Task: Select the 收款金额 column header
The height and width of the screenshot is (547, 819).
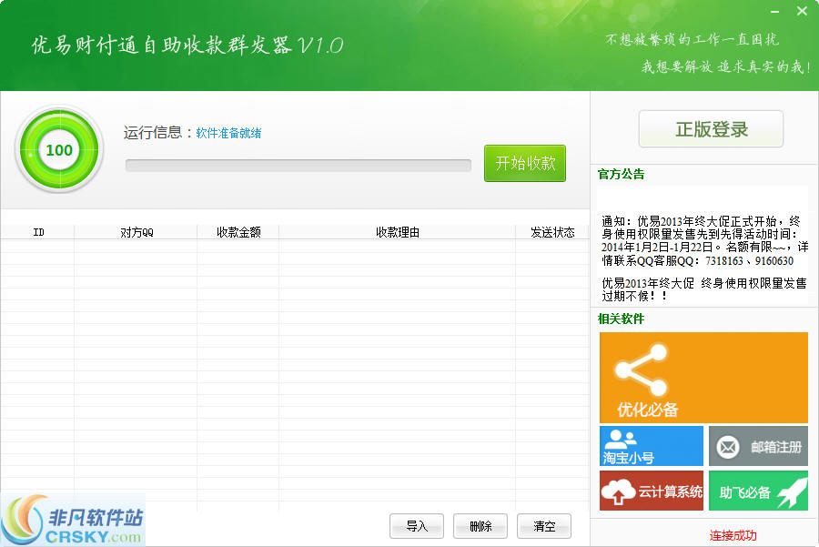Action: click(238, 232)
